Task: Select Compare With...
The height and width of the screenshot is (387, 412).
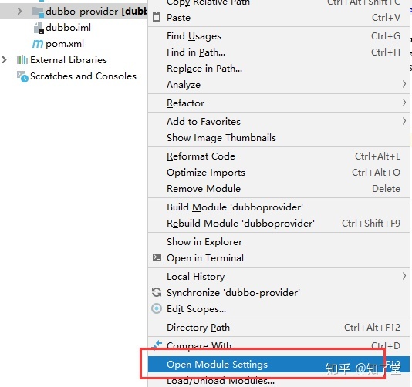Action: tap(279, 346)
